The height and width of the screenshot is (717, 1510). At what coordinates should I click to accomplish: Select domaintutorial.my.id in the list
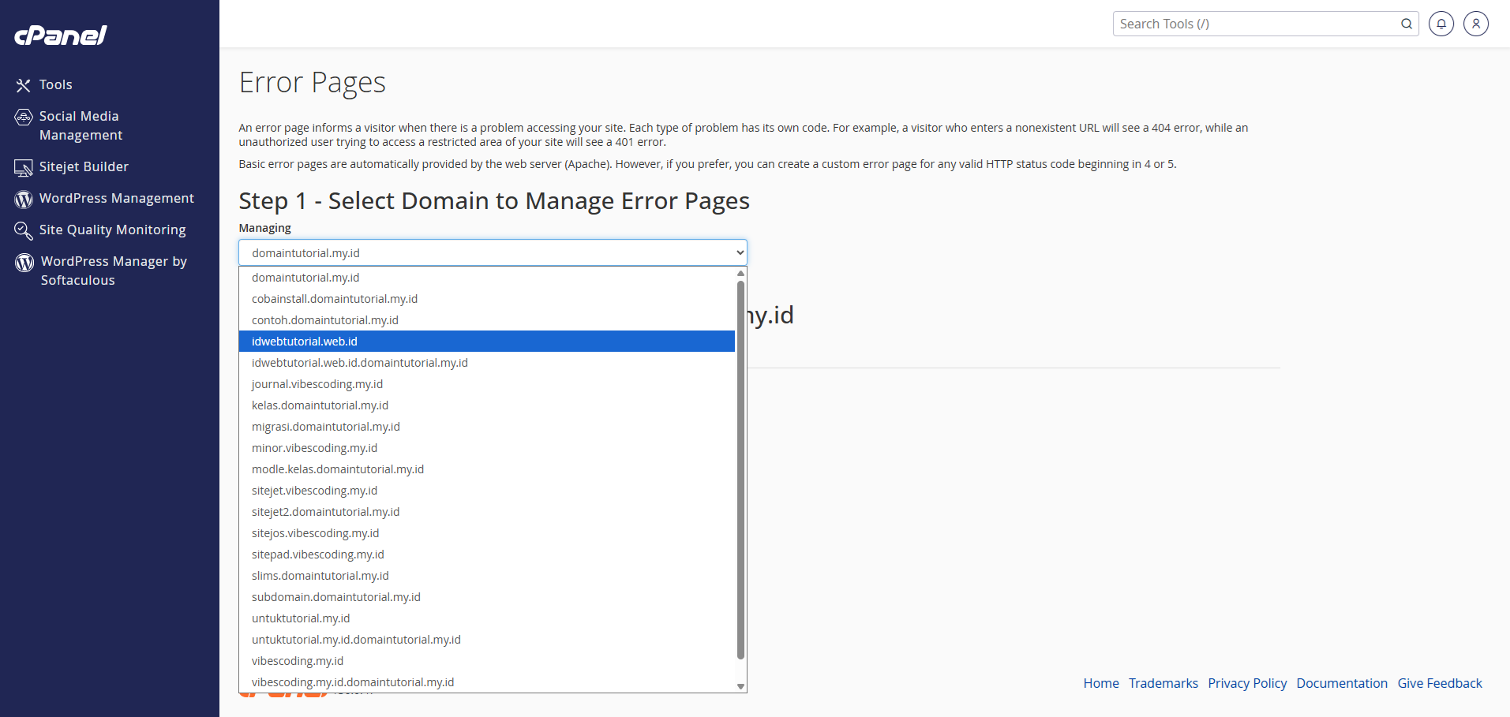click(487, 278)
